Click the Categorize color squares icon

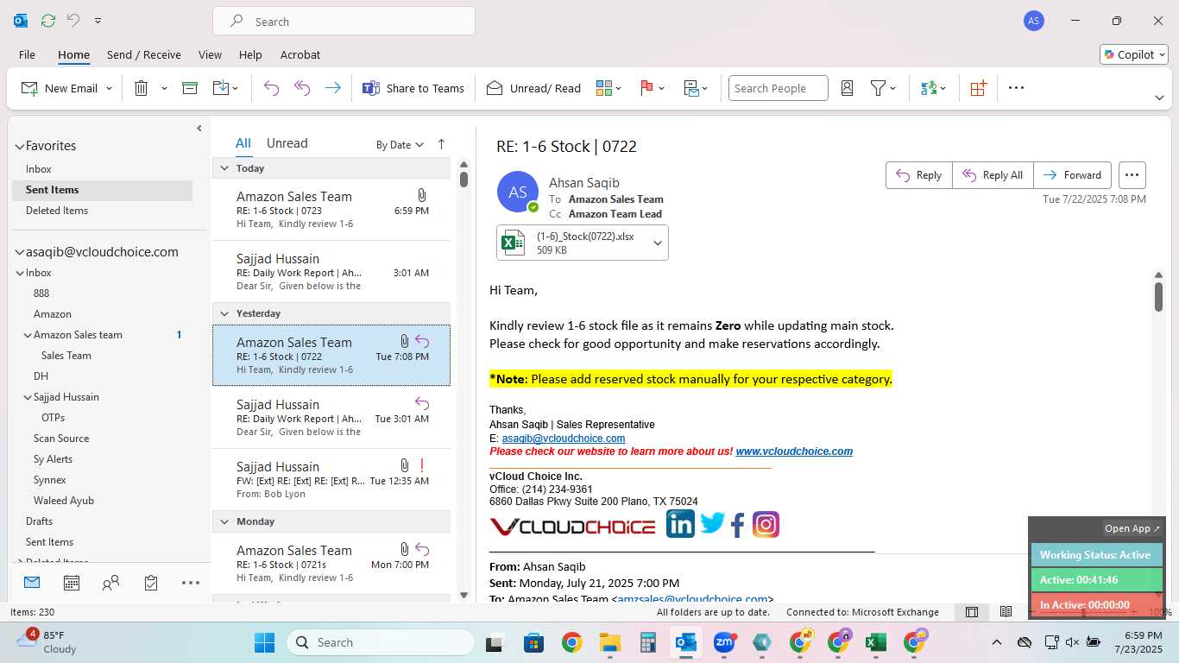click(x=603, y=88)
